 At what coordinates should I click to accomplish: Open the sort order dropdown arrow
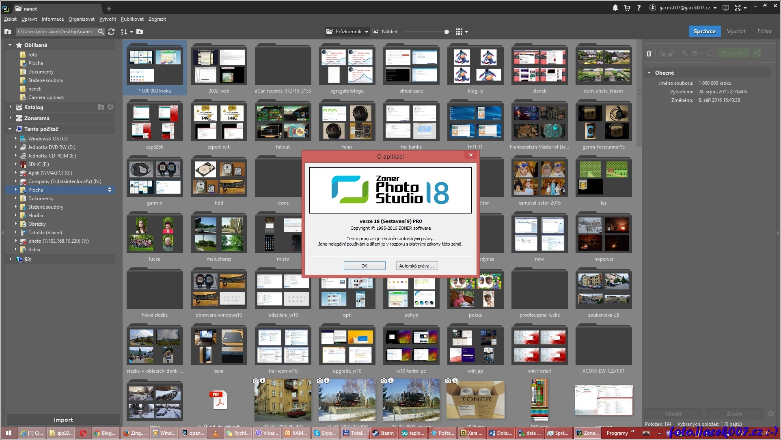[x=132, y=32]
